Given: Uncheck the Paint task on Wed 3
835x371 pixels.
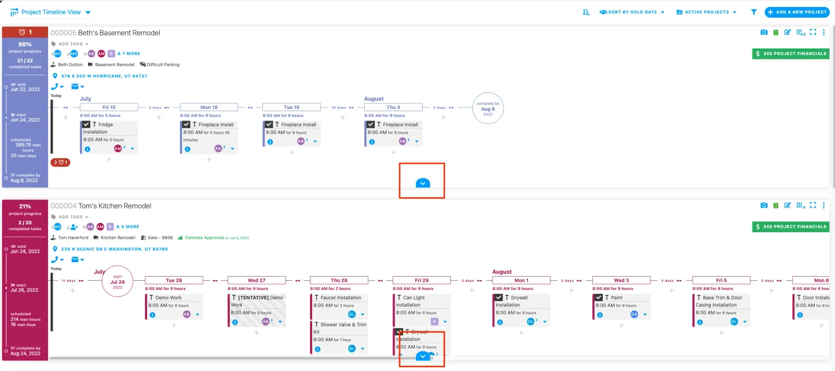Looking at the screenshot, I should (599, 297).
